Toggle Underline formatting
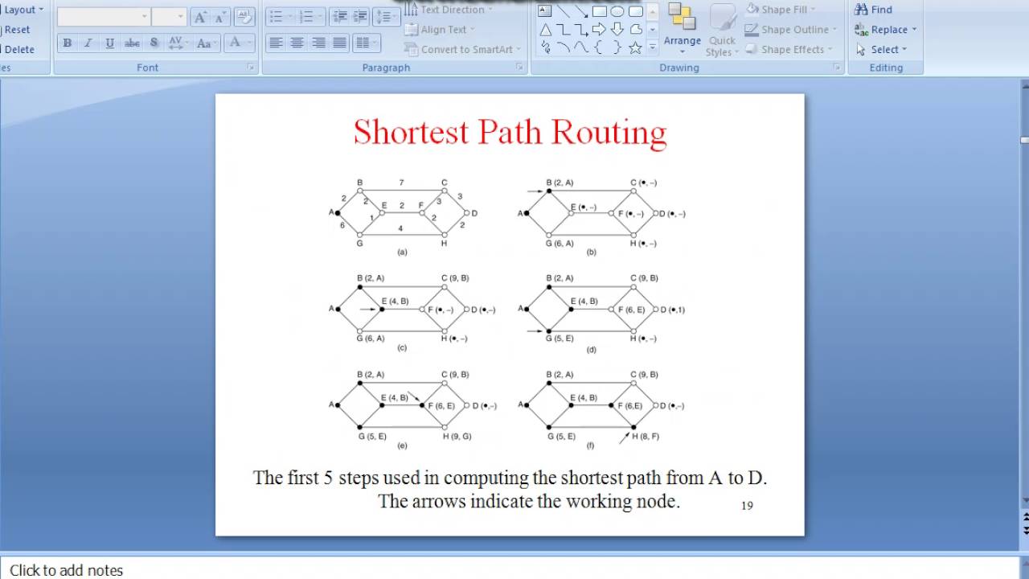The width and height of the screenshot is (1029, 579). pyautogui.click(x=109, y=43)
